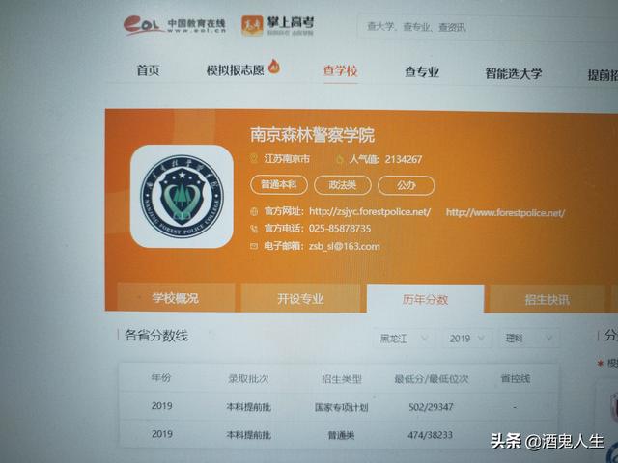Click the 502/29347 score cell
The width and height of the screenshot is (618, 463).
[x=431, y=407]
